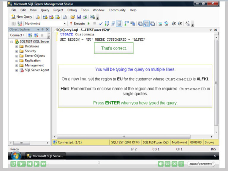Viewport: 228px width, 171px height.
Task: Click the Save floppy disk icon
Action: 79,17
